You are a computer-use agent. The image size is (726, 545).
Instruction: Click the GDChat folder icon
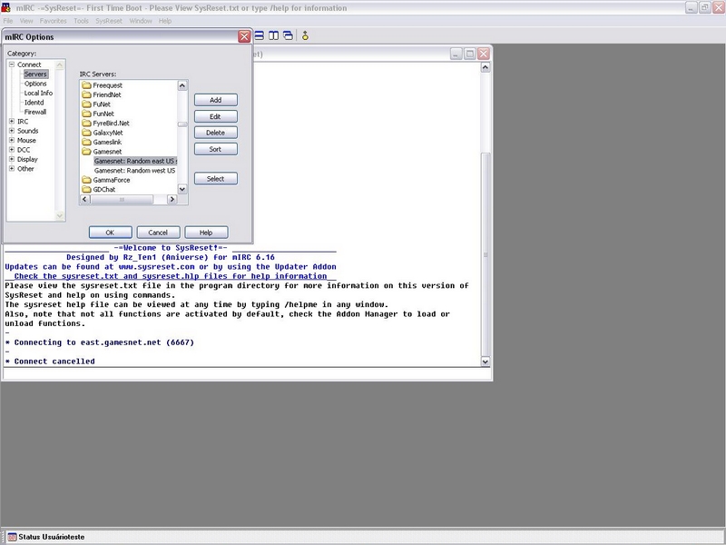pyautogui.click(x=87, y=190)
